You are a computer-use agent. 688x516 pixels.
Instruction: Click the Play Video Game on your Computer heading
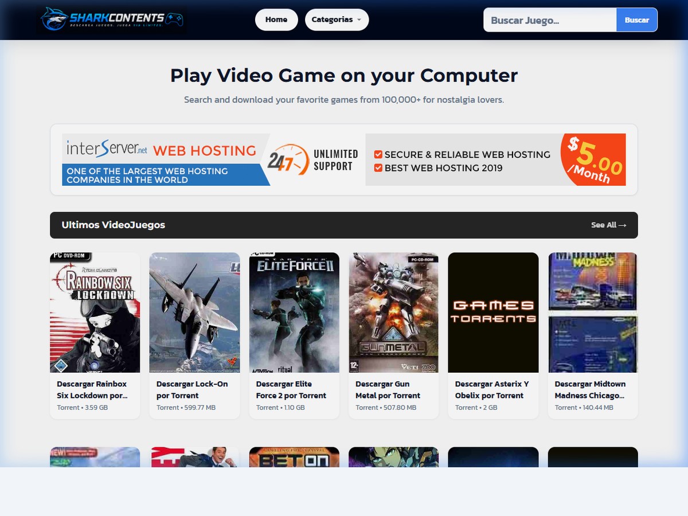coord(344,75)
